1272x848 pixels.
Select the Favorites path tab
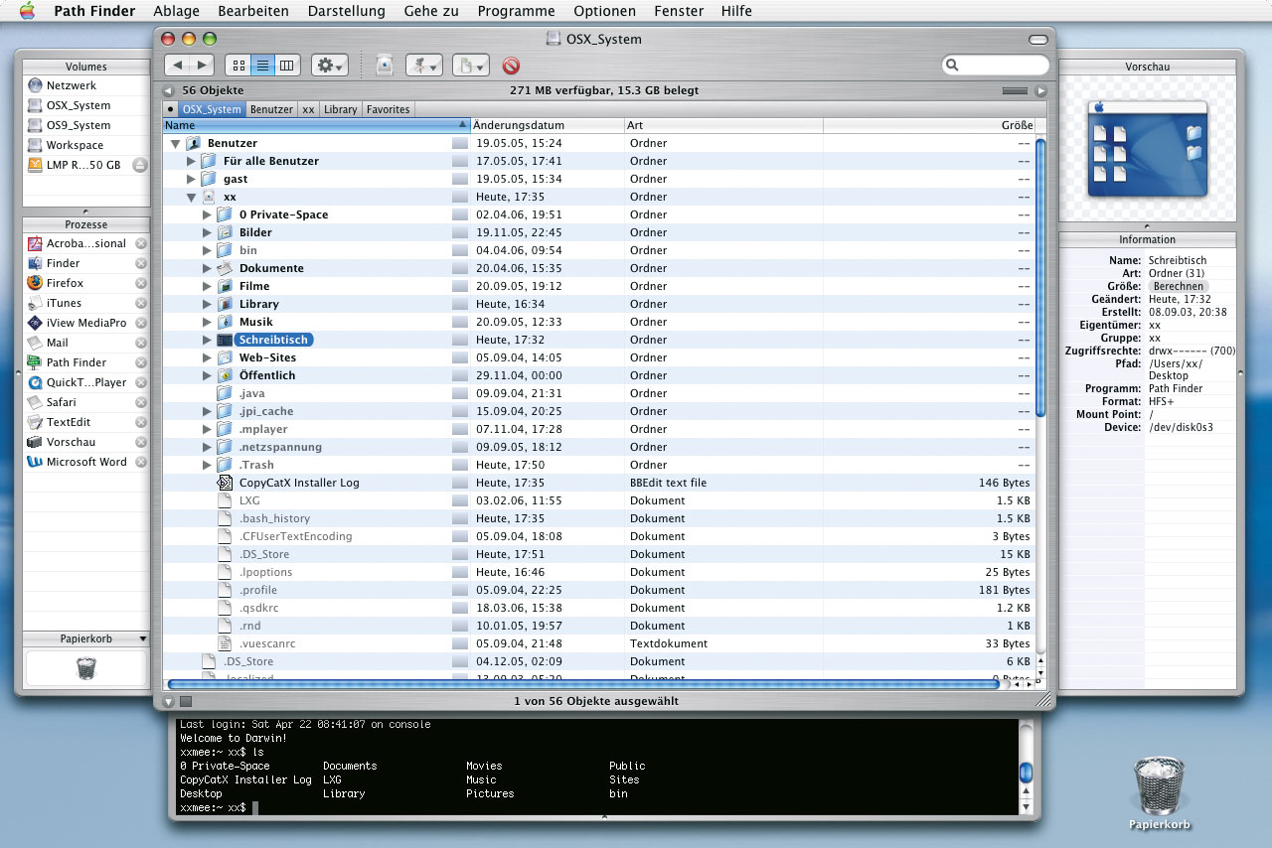[388, 109]
